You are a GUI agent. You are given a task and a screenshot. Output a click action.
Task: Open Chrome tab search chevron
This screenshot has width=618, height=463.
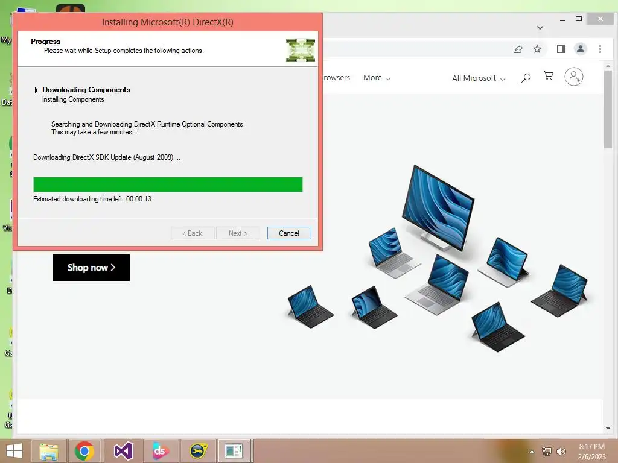[x=540, y=28]
